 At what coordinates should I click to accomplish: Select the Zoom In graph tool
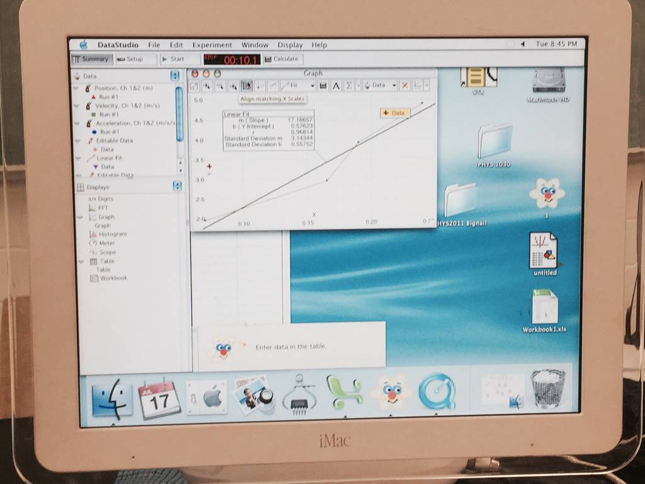pos(207,86)
